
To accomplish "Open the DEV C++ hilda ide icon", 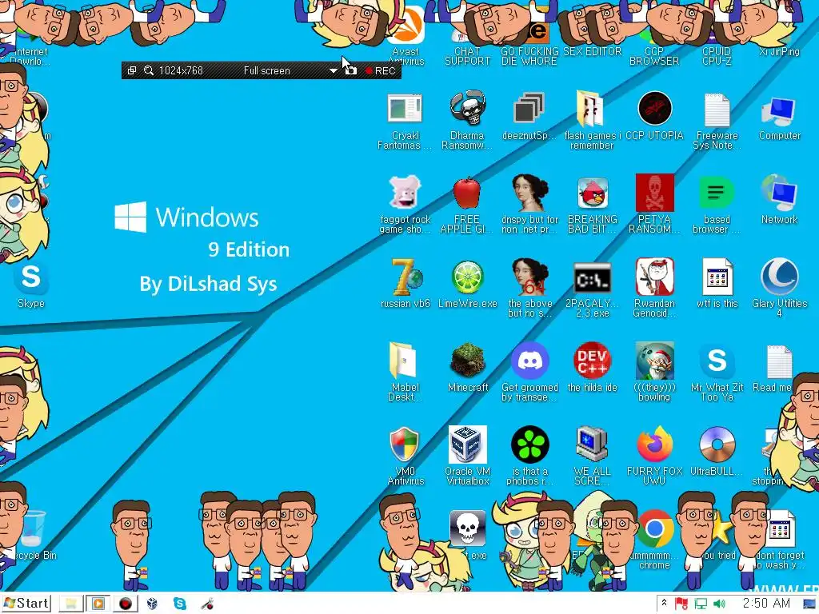I will click(592, 361).
